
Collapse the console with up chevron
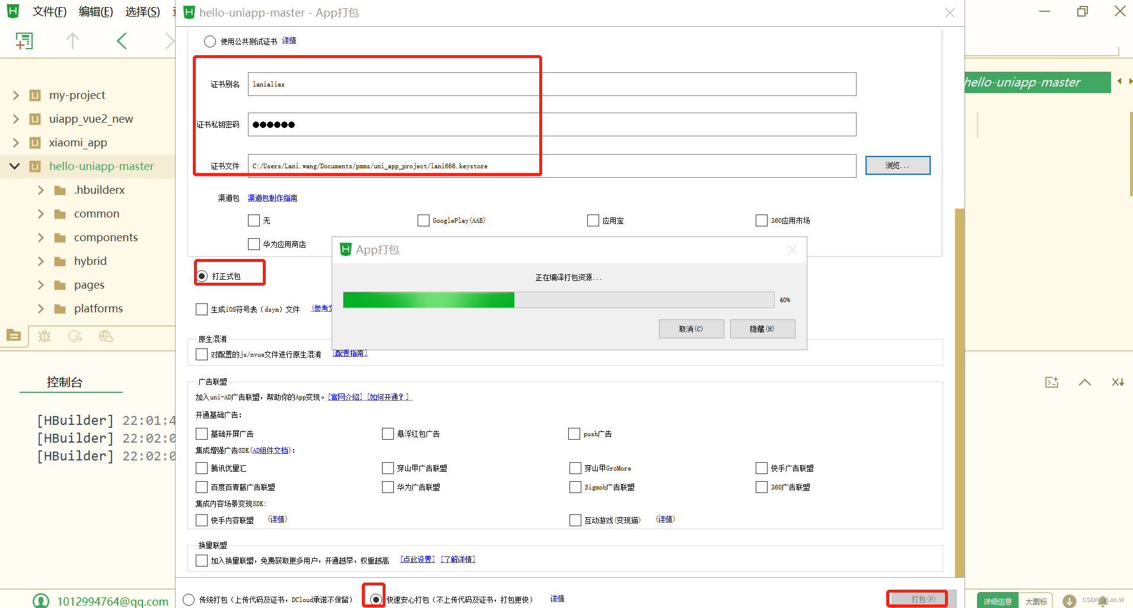point(1085,382)
